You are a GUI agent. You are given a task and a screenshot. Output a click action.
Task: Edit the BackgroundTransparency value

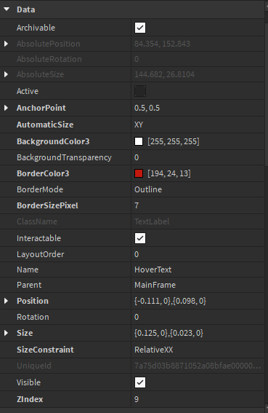198,157
